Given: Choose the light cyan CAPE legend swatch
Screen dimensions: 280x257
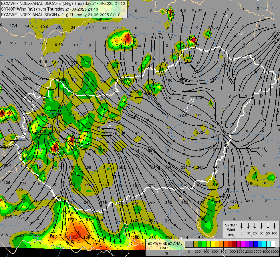Looking at the screenshot, I should [x=268, y=244].
